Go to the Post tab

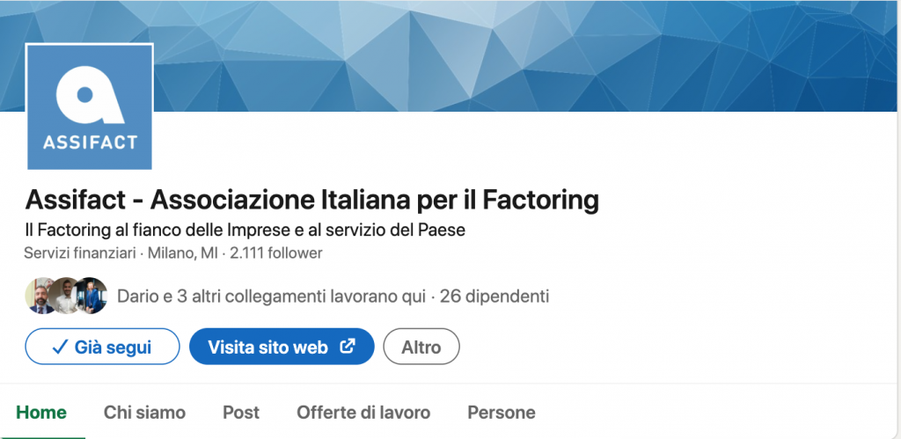(x=241, y=413)
